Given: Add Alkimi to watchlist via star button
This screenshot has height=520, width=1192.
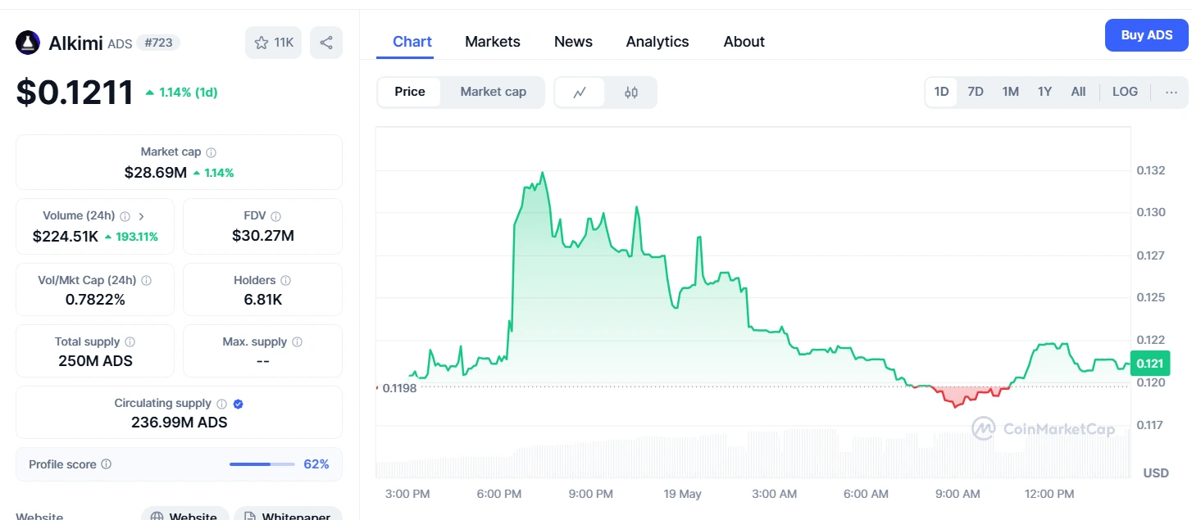Looking at the screenshot, I should [273, 43].
